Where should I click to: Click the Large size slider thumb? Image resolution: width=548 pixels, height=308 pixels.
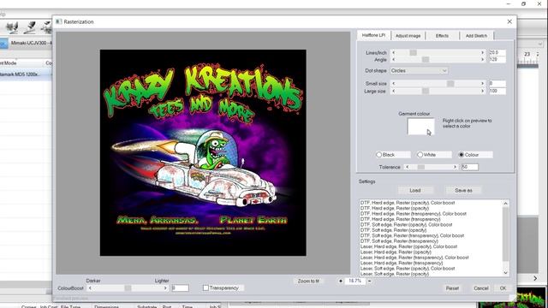[426, 92]
